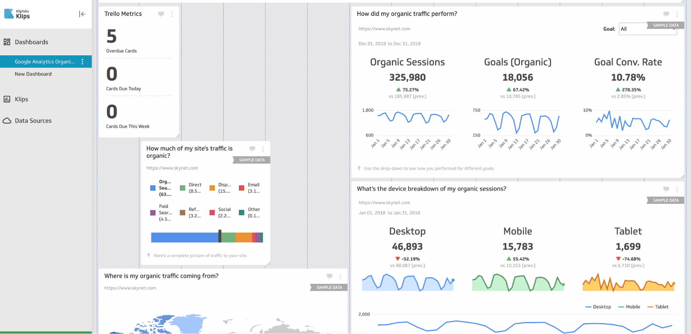Collapse the left sidebar panel

(82, 14)
